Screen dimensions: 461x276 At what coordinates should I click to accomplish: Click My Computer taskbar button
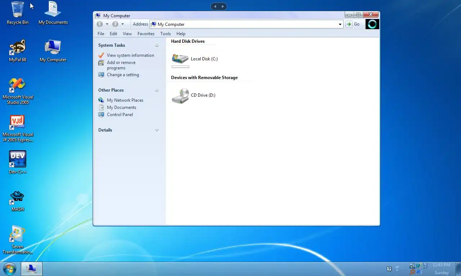pyautogui.click(x=32, y=269)
